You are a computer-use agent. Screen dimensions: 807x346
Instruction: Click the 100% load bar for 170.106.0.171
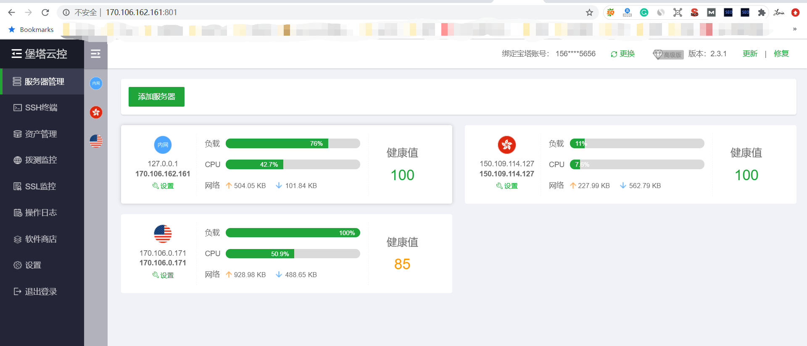pos(293,233)
